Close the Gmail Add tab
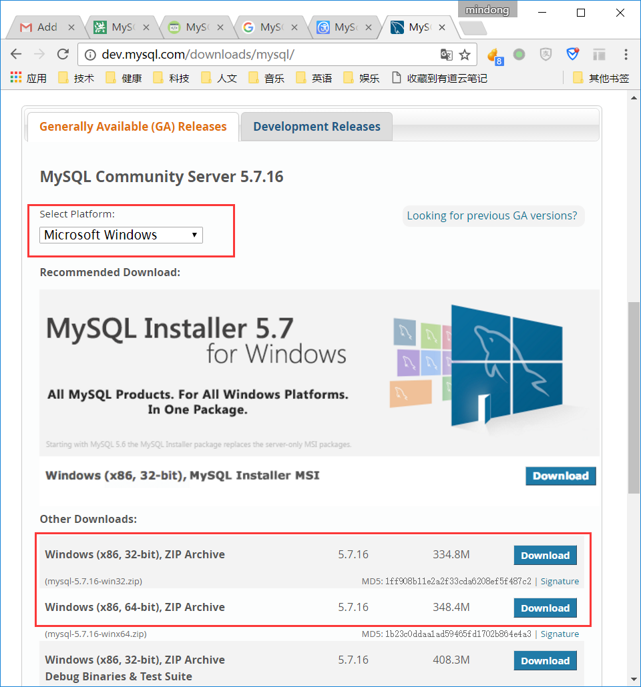The height and width of the screenshot is (687, 641). (71, 27)
